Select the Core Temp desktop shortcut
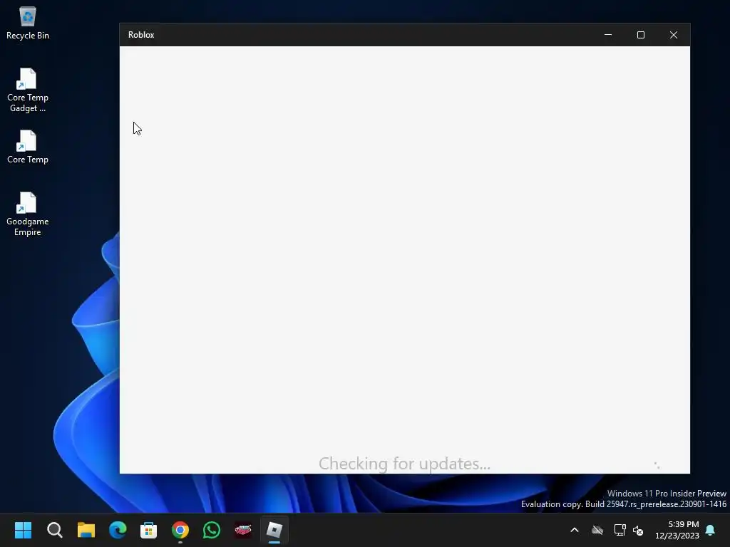This screenshot has height=547, width=730. pos(28,147)
